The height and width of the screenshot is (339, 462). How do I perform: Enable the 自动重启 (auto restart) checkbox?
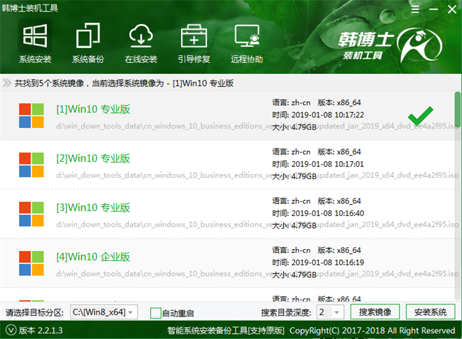[x=155, y=312]
